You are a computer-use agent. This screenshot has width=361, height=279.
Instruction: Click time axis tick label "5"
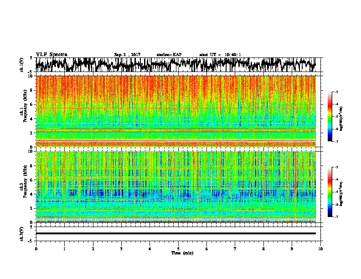(x=178, y=249)
